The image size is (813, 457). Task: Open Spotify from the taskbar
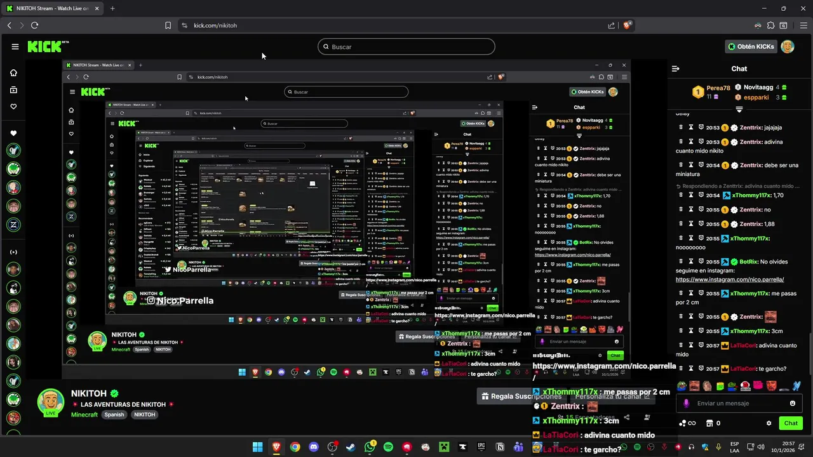388,447
